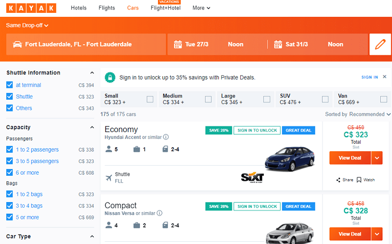Click the GREAT DEAL badge on Economy card
This screenshot has height=244, width=392.
tap(298, 130)
